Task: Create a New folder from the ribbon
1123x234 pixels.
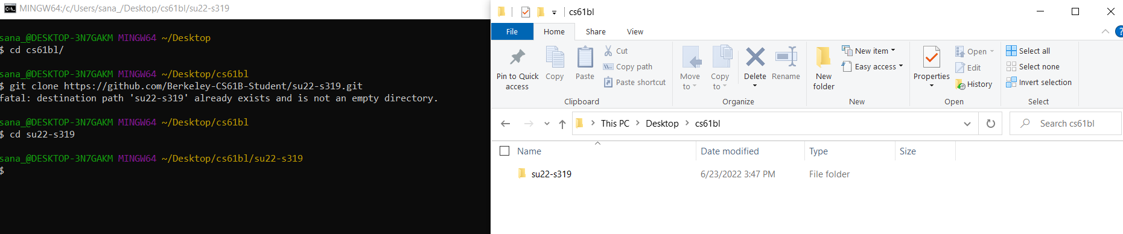Action: coord(824,68)
